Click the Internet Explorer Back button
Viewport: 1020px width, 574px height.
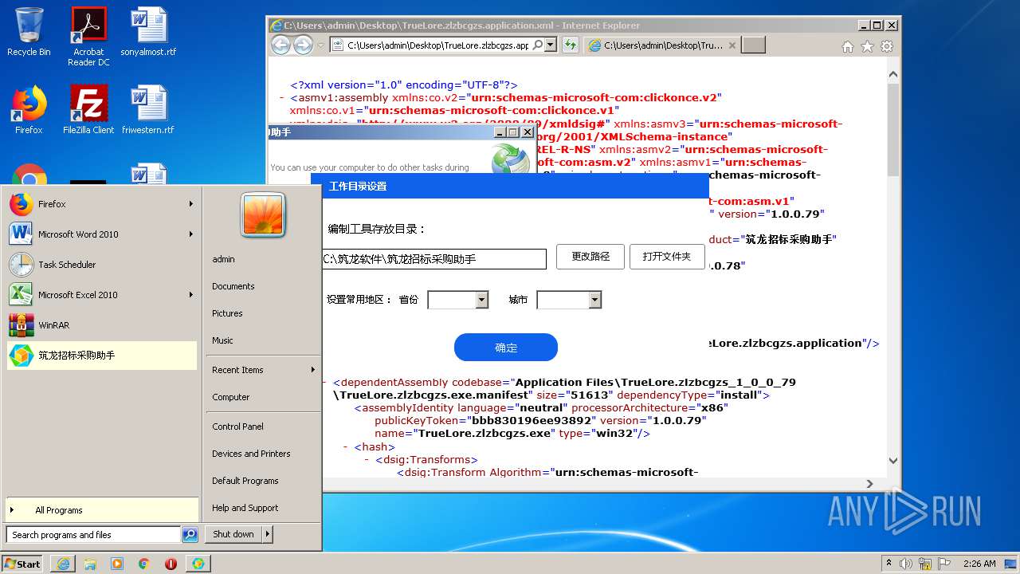pyautogui.click(x=280, y=45)
